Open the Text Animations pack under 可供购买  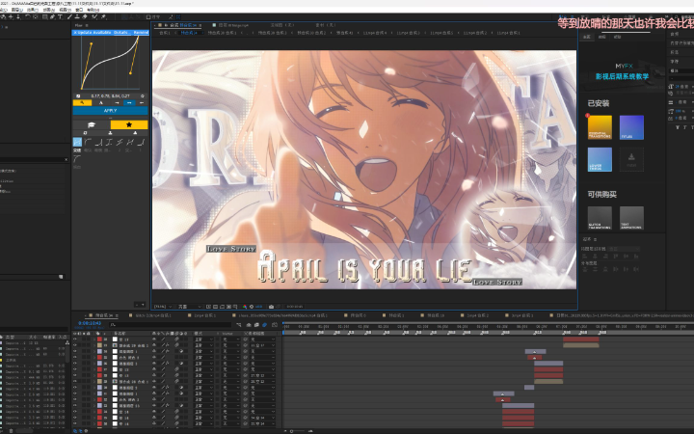coord(631,218)
